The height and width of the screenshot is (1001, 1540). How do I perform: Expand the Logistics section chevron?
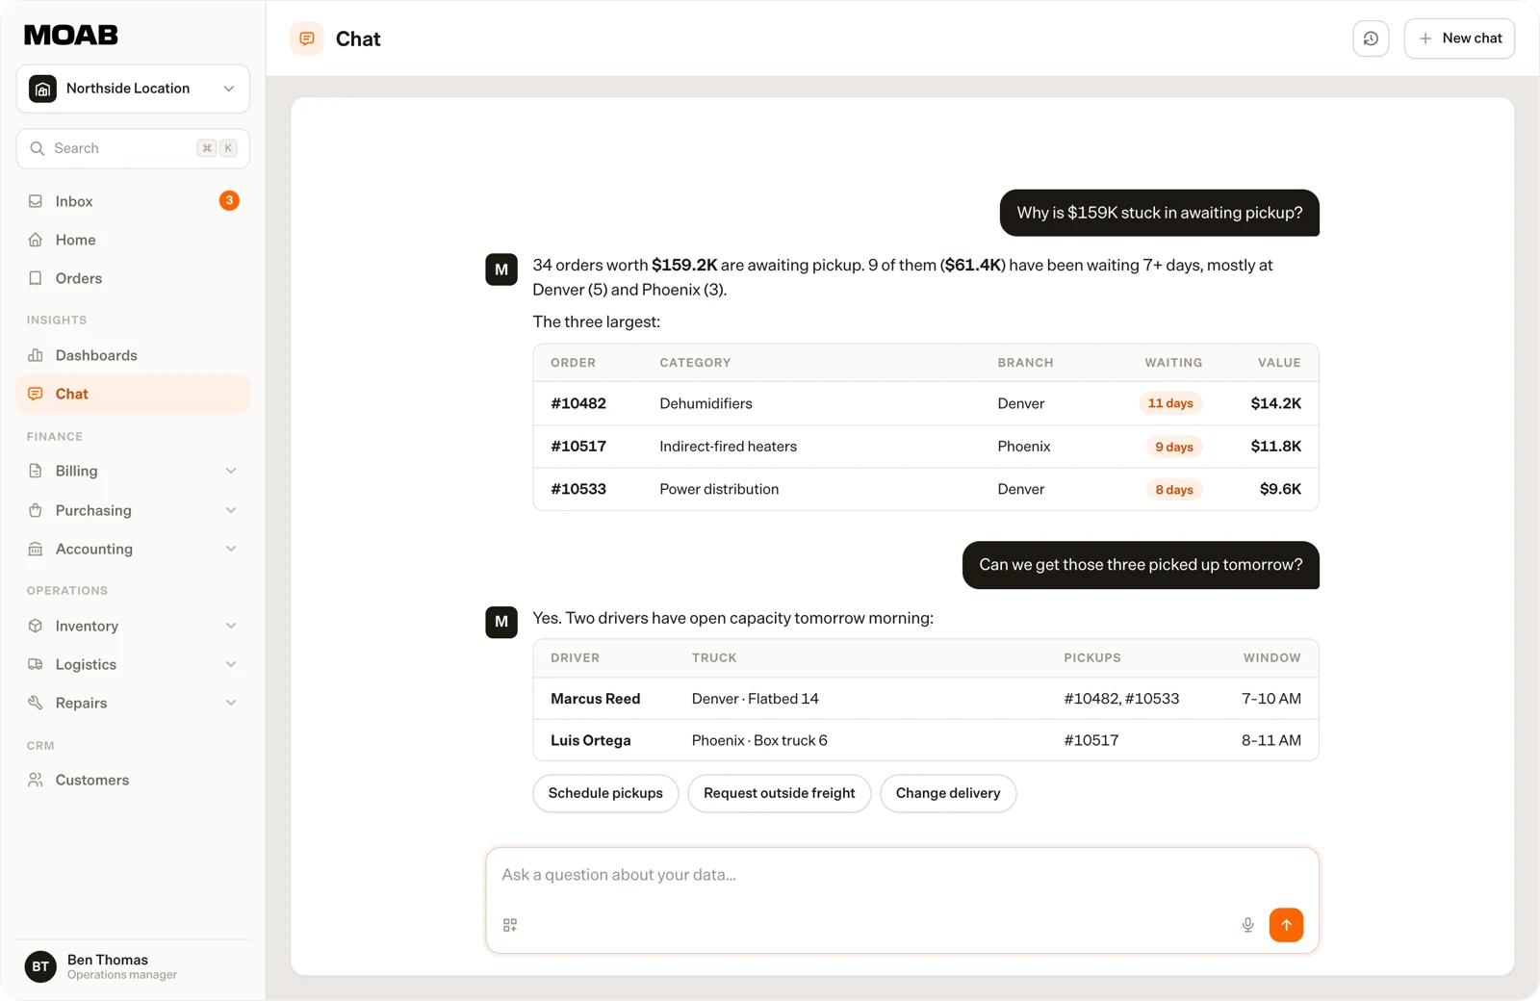(231, 664)
